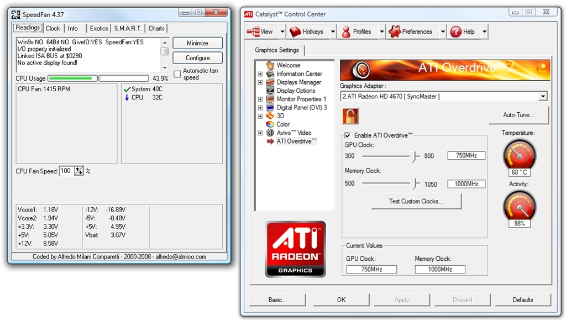Expand Avivo Video tree node
Screen dimensions: 566x321
click(260, 133)
